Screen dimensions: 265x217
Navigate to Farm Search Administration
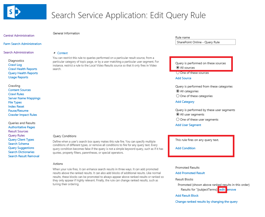pyautogui.click(x=23, y=44)
